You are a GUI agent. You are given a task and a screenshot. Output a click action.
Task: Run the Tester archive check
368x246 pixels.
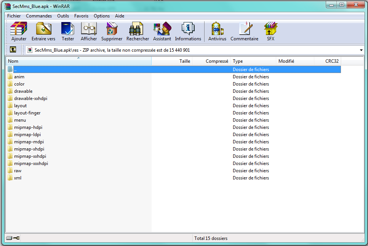(x=67, y=29)
